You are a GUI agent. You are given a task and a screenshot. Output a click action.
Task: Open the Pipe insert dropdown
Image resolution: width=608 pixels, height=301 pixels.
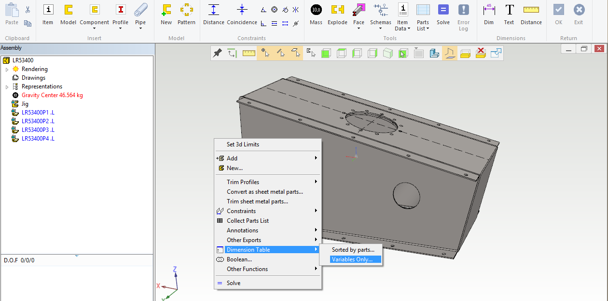tap(140, 28)
